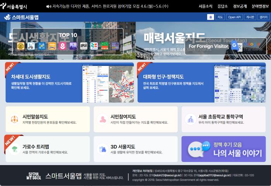Open the 차세대 도시생활지도 banner
Viewport: 271px width, 186px height.
click(70, 83)
